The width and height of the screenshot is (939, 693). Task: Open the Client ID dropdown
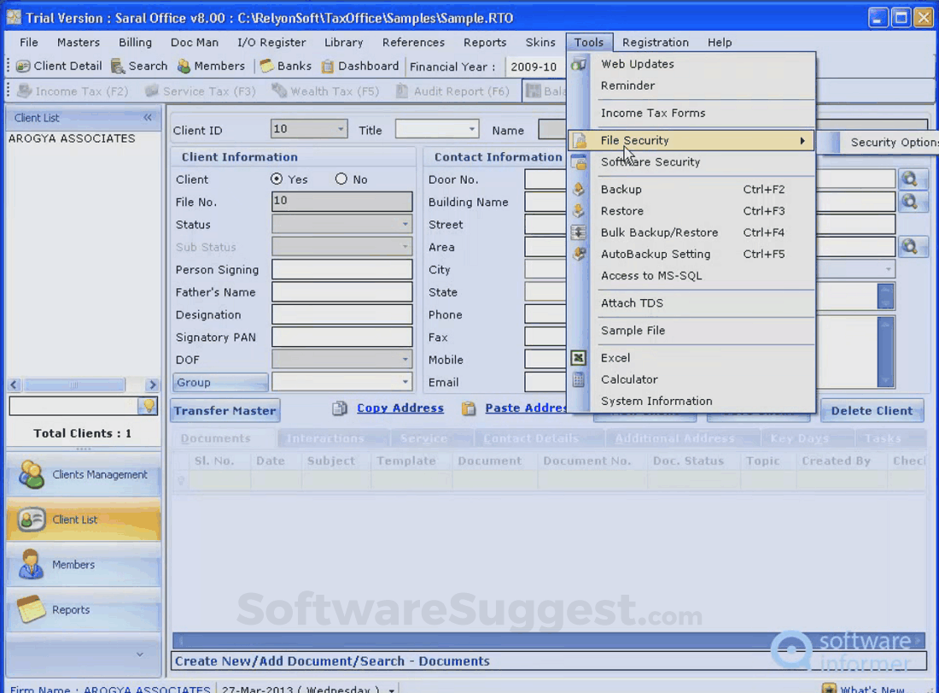coord(341,130)
